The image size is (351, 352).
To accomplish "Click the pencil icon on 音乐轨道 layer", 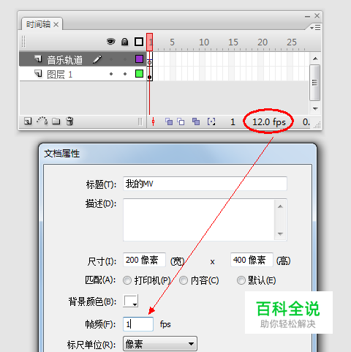I will click(97, 59).
